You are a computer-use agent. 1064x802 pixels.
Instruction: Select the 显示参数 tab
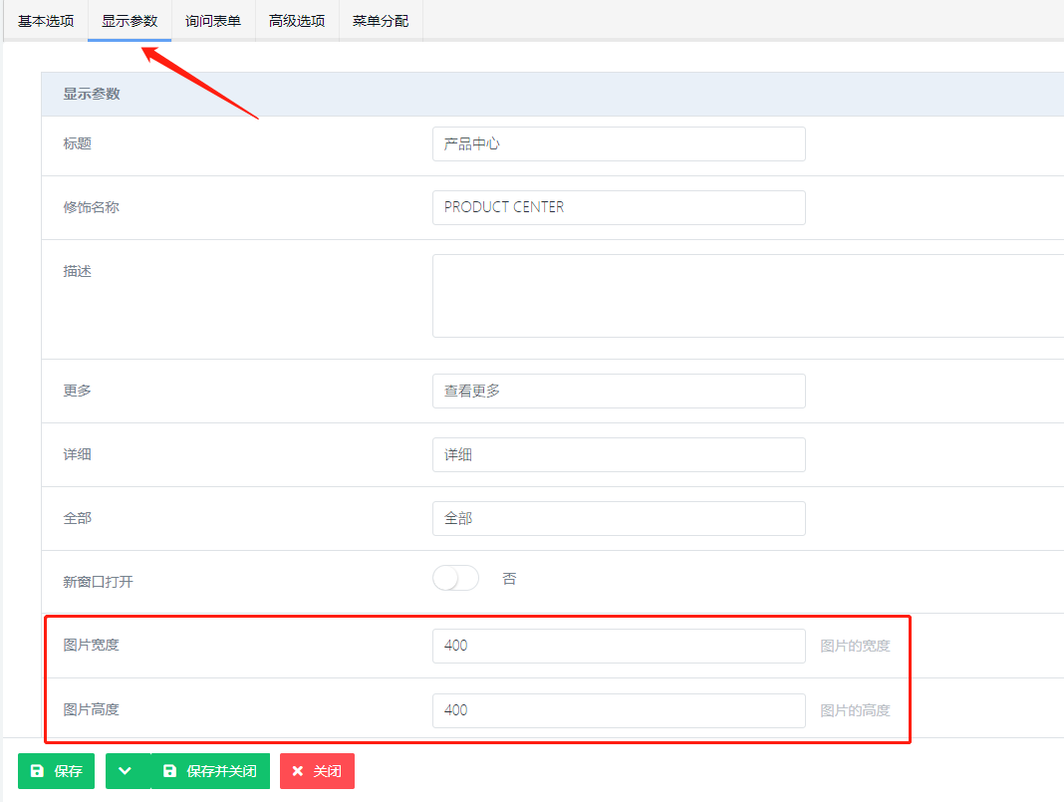(x=130, y=21)
